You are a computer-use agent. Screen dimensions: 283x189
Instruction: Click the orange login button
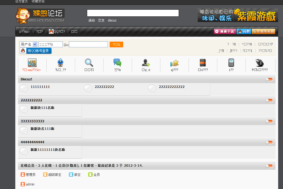116,44
